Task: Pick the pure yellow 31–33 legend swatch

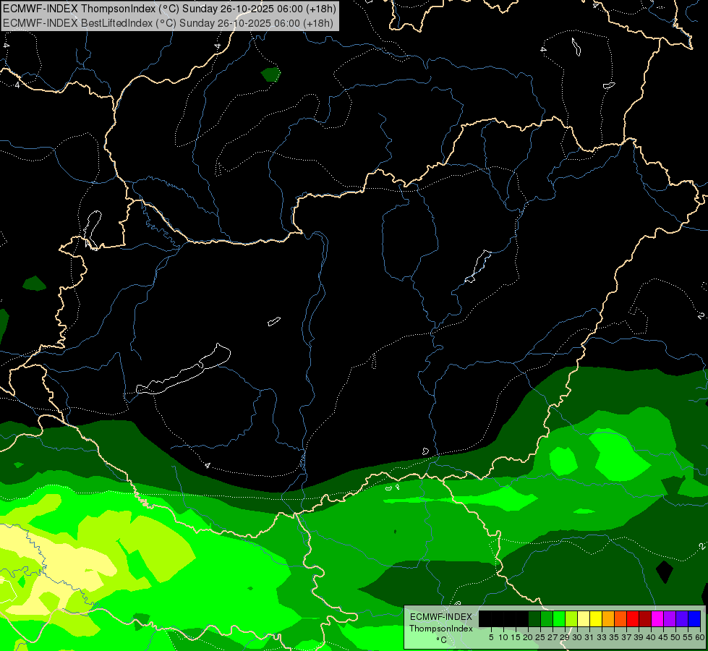Action: (596, 618)
